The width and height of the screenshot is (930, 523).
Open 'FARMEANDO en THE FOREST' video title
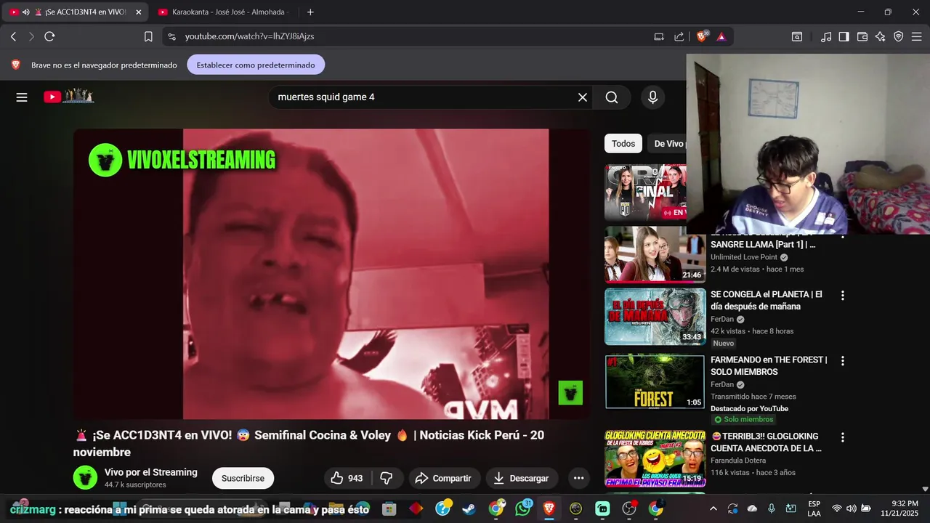click(769, 365)
